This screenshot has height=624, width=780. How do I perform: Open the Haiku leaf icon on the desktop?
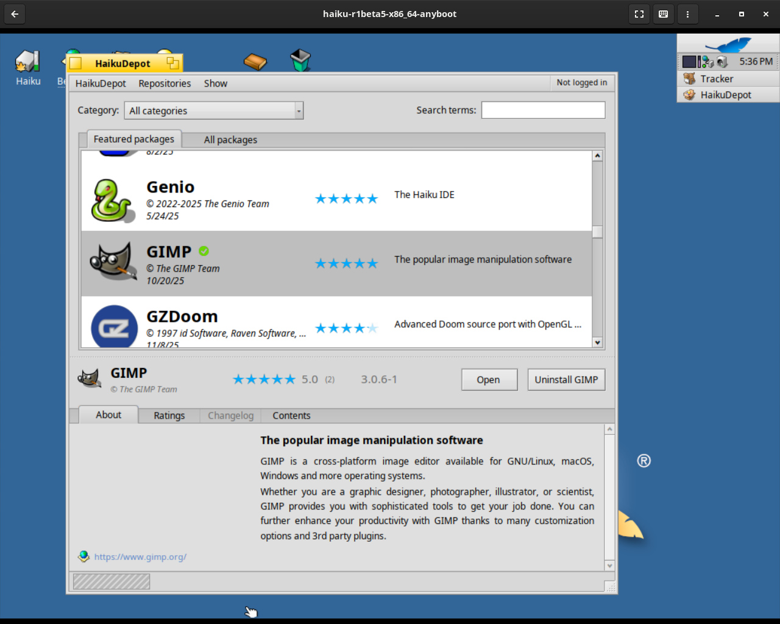(x=27, y=61)
